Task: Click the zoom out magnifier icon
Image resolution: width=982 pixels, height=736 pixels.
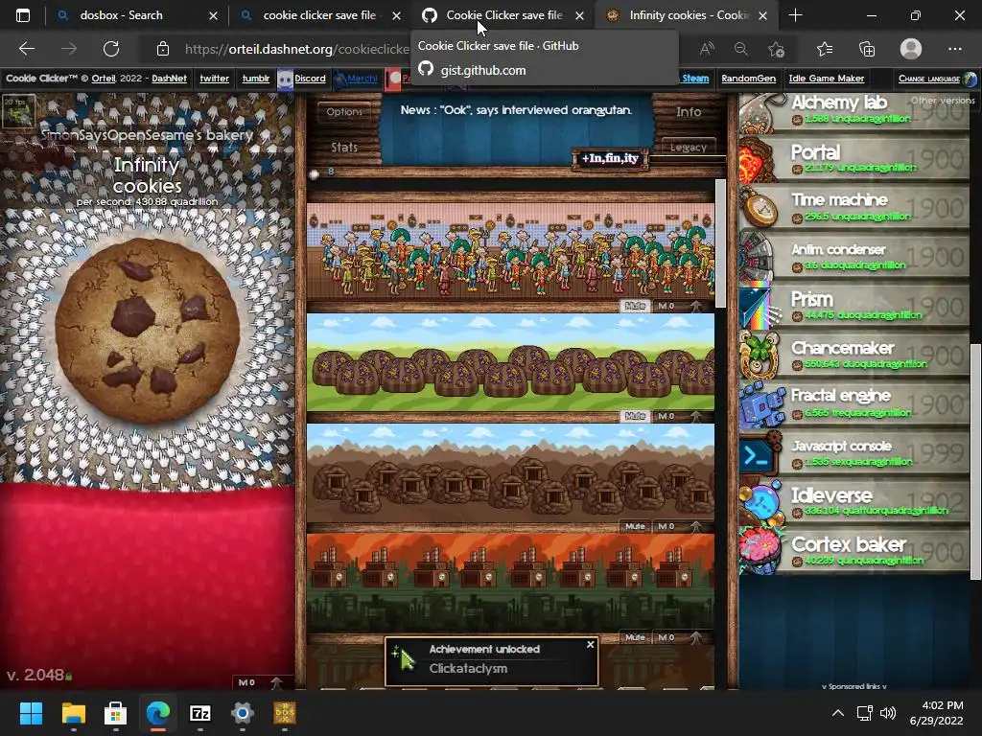Action: pyautogui.click(x=741, y=49)
